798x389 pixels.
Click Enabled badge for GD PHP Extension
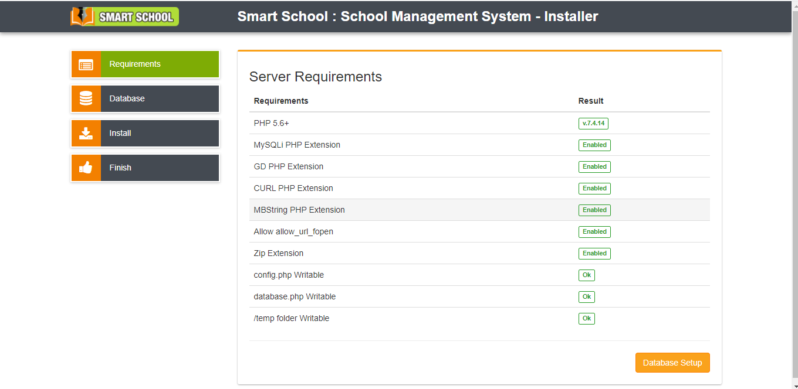click(x=594, y=167)
